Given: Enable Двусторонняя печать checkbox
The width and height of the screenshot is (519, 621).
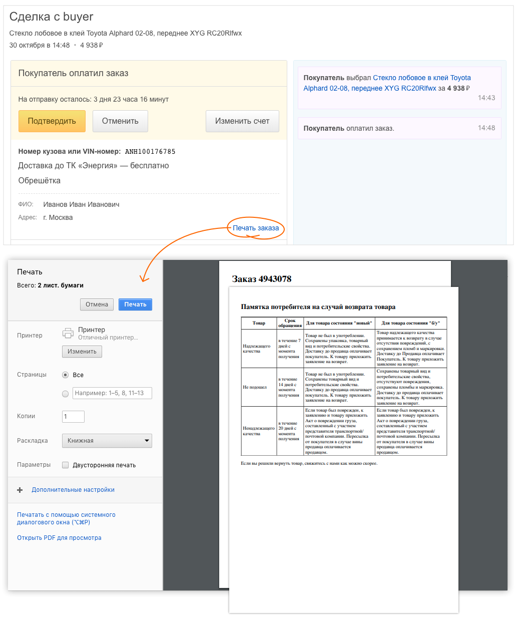Looking at the screenshot, I should click(65, 465).
